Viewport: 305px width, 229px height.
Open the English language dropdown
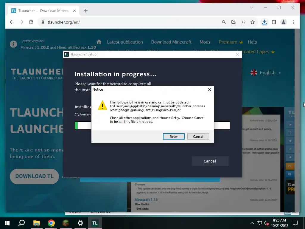point(270,73)
